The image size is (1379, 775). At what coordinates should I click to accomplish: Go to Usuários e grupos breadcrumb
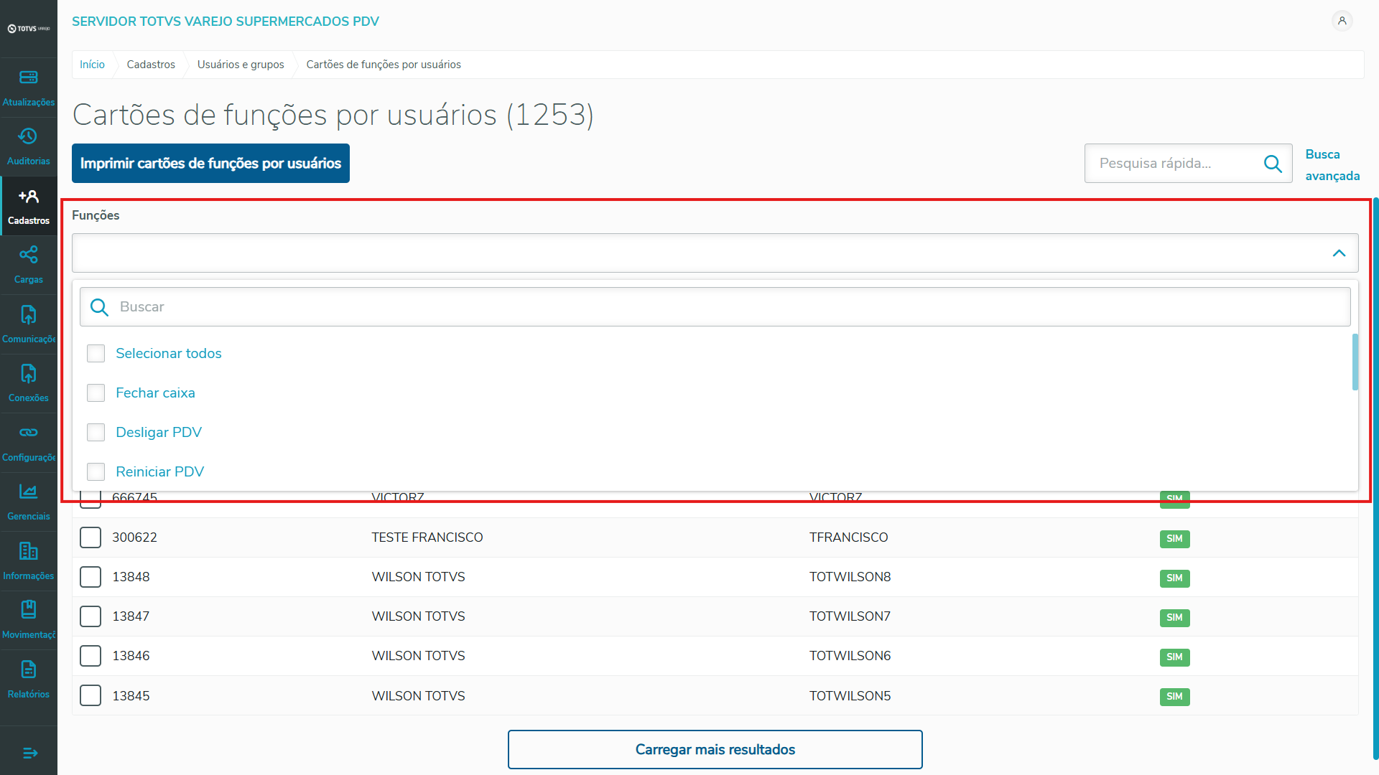241,65
